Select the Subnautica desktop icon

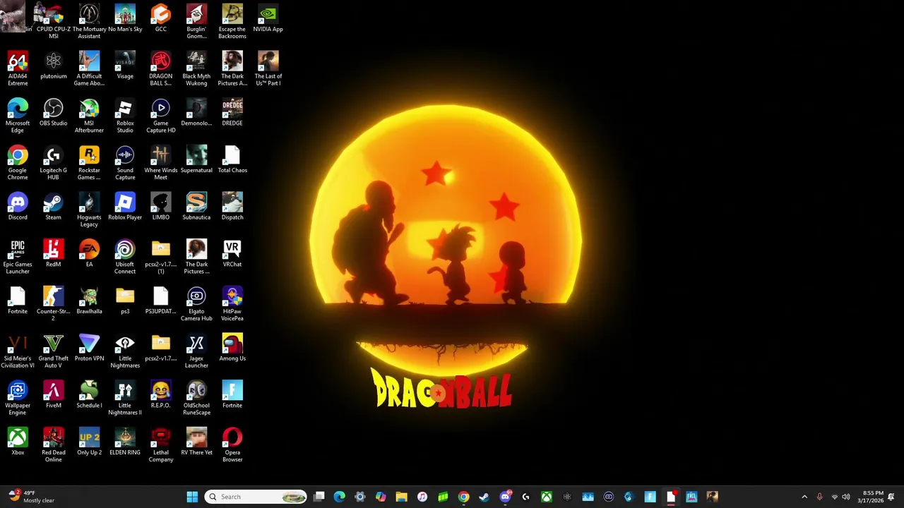(196, 207)
